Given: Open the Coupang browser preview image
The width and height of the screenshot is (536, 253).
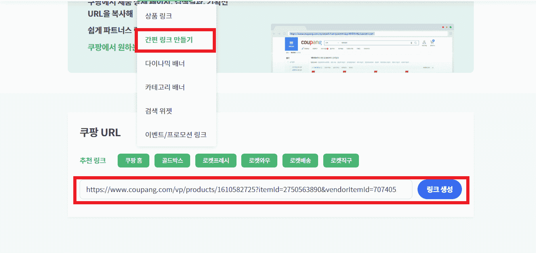Looking at the screenshot, I should [x=362, y=48].
